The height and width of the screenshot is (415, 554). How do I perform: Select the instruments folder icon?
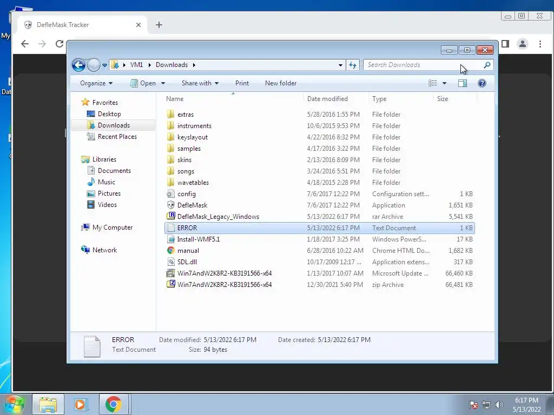coord(170,125)
